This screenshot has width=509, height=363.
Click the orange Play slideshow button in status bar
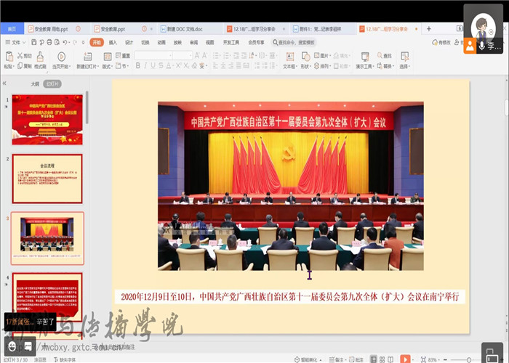point(405,359)
